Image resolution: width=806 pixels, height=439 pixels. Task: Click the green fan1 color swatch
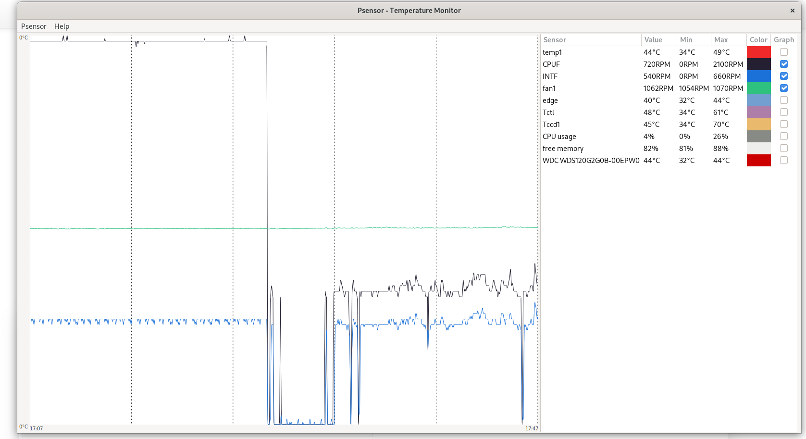(758, 88)
